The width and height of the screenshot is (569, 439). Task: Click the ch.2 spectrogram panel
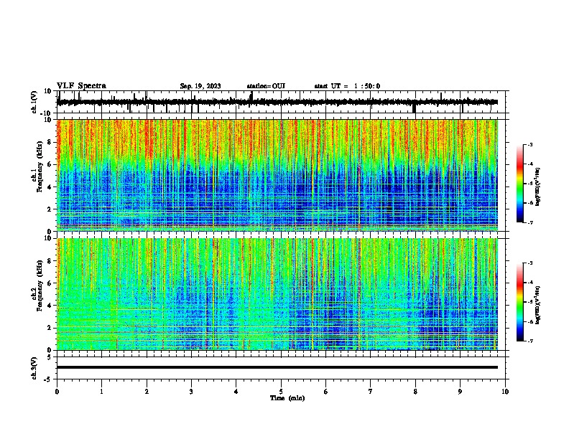pyautogui.click(x=277, y=294)
